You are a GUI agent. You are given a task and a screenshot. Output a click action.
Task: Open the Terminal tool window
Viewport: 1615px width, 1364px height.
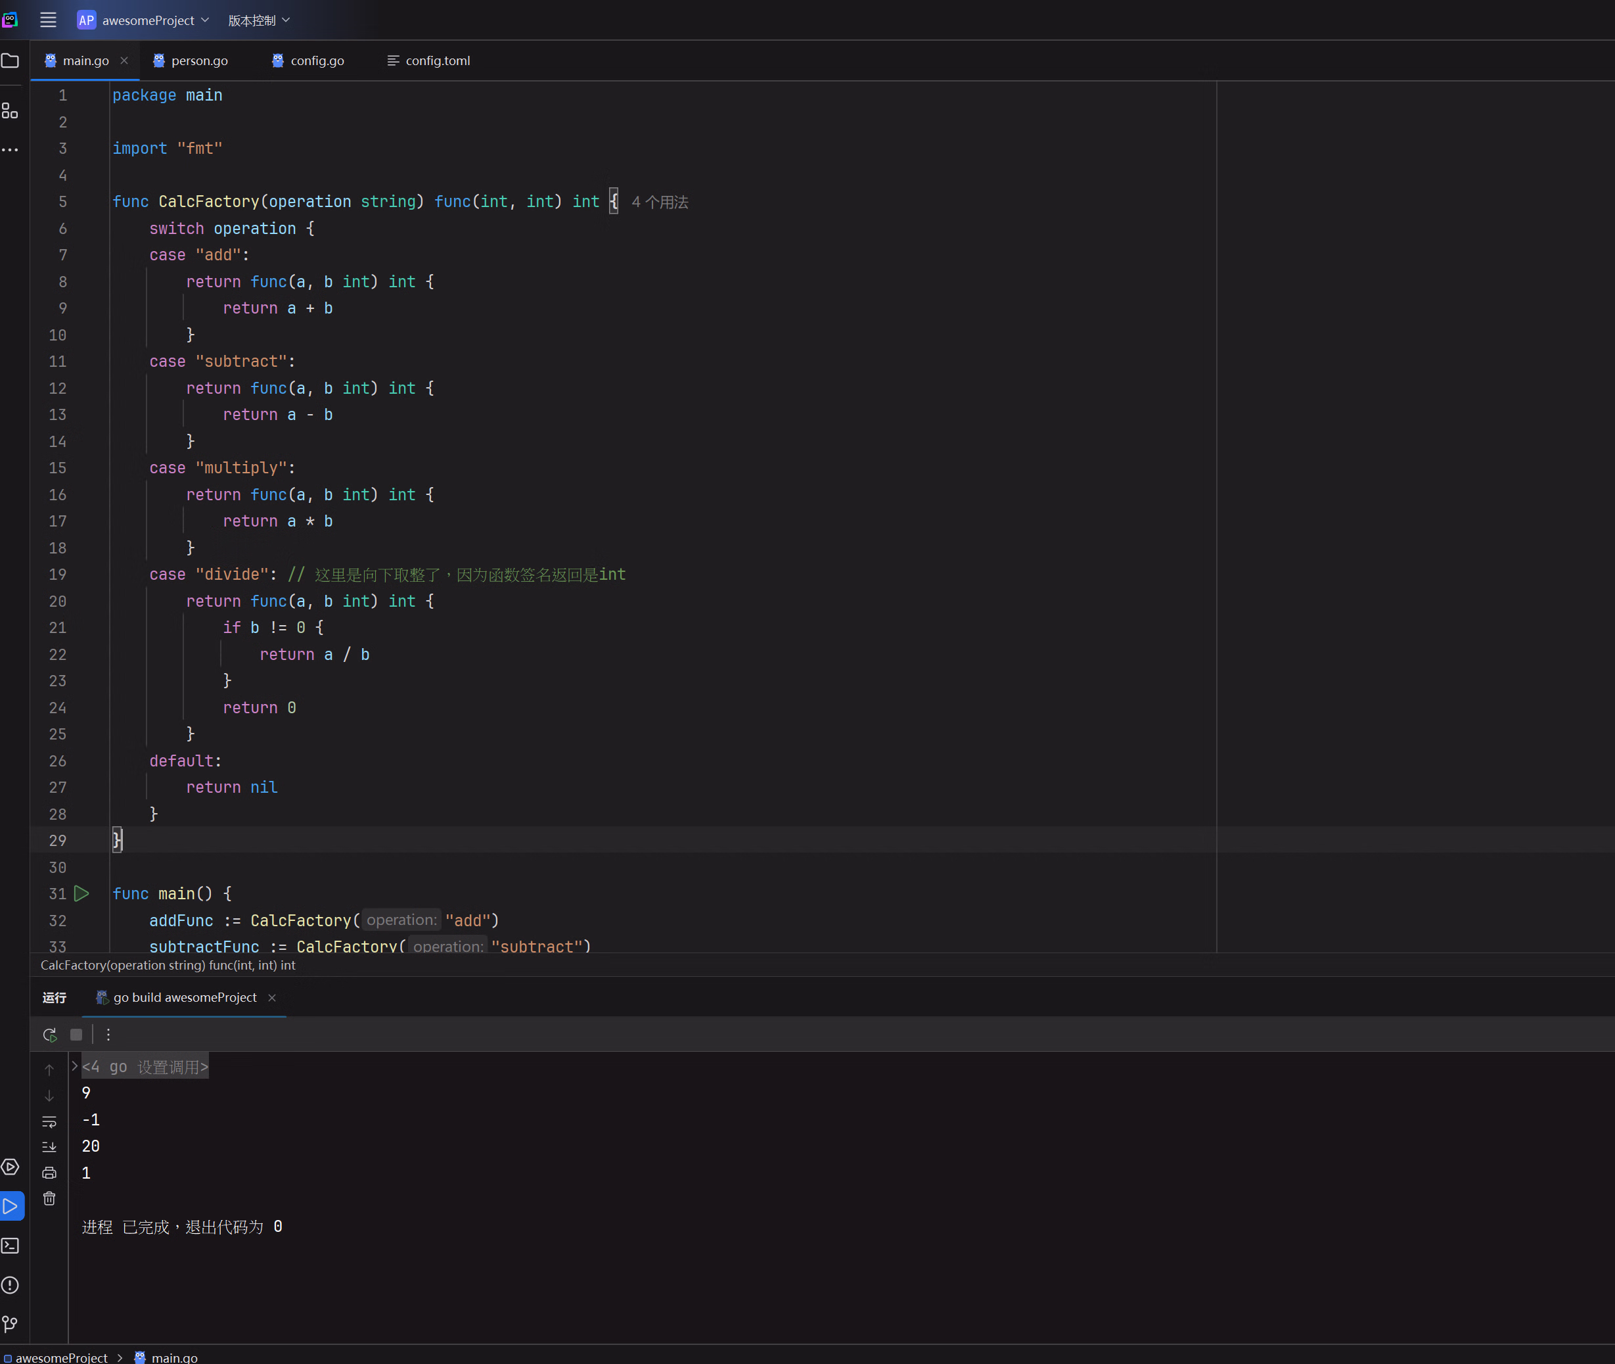point(10,1246)
